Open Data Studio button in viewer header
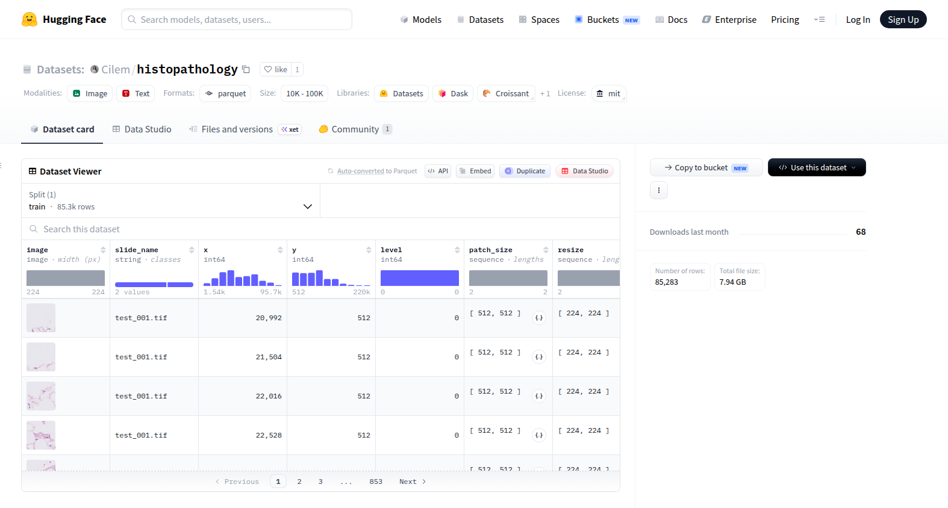948x508 pixels. [584, 171]
